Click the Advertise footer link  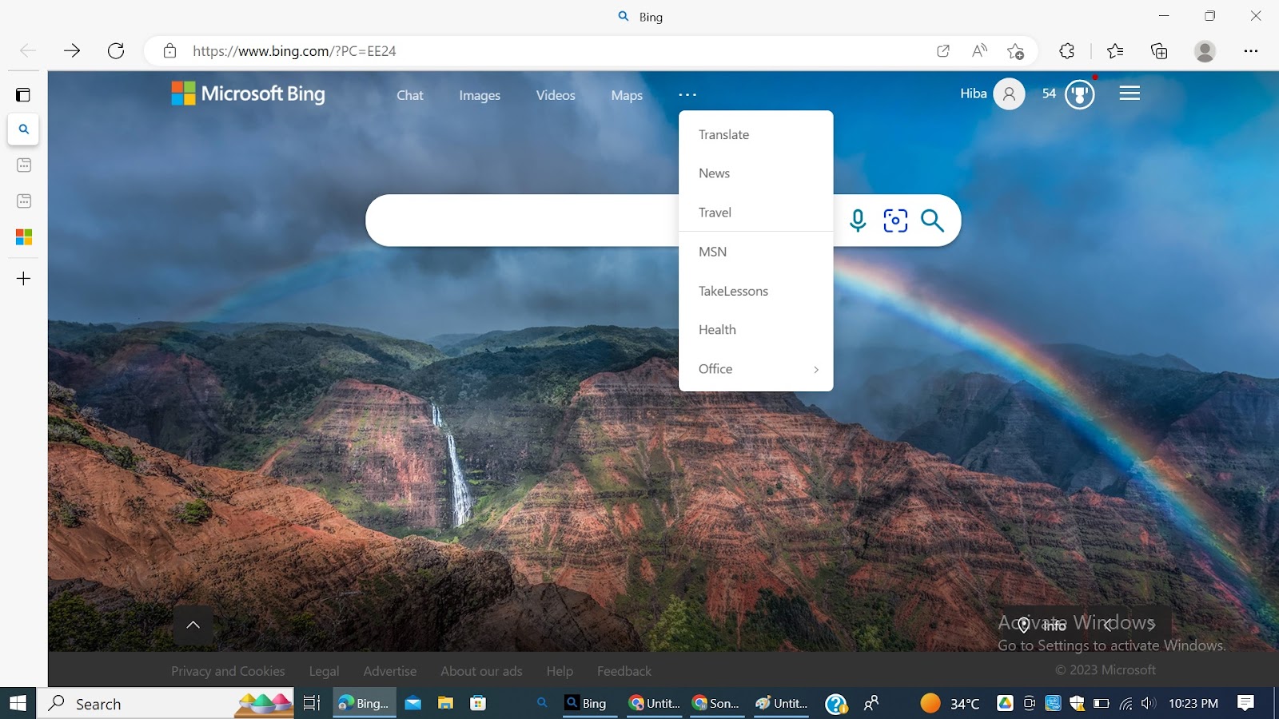(x=390, y=671)
